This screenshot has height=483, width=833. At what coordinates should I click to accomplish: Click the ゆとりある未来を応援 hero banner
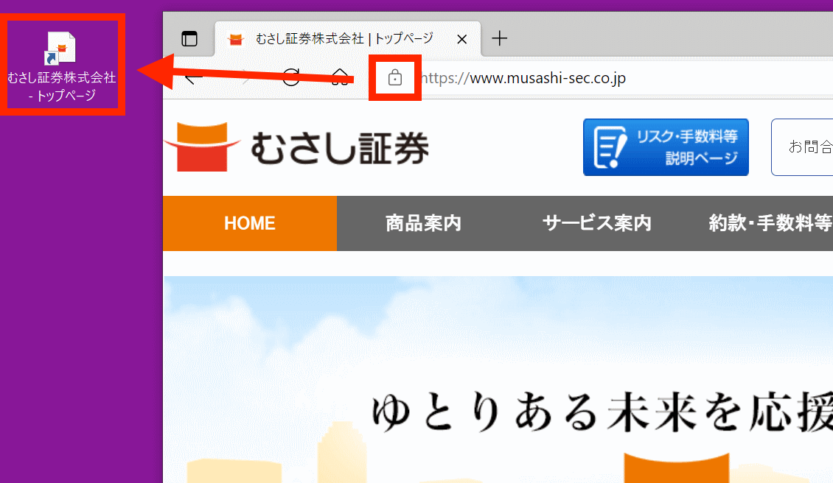click(498, 379)
